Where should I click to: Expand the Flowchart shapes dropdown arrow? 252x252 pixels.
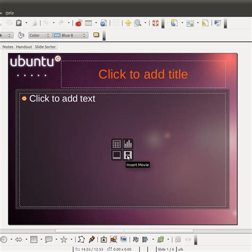coord(41,240)
